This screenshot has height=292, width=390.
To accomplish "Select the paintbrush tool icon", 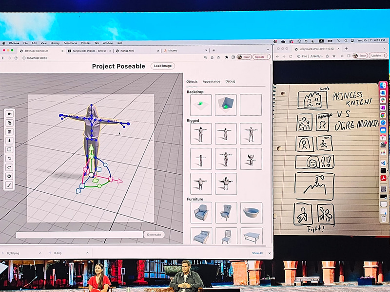I will pyautogui.click(x=9, y=185).
